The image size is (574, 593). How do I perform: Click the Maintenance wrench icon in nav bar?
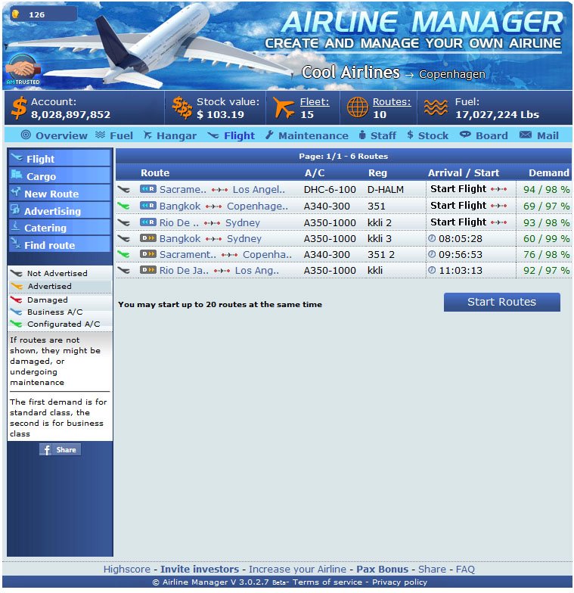(x=269, y=135)
